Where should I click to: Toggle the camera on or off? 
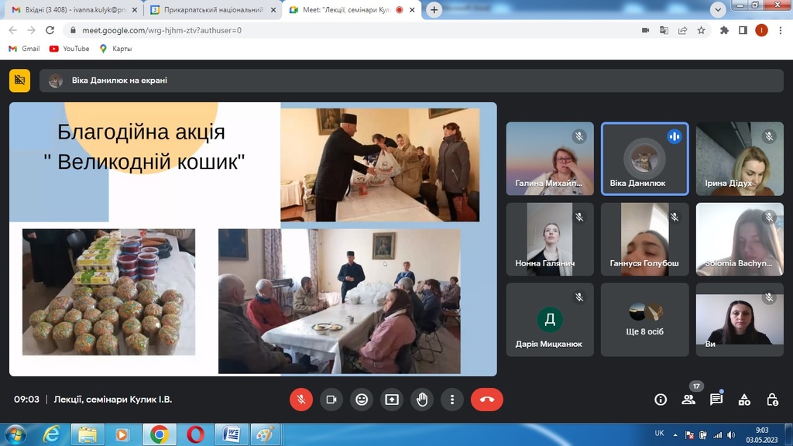(331, 400)
